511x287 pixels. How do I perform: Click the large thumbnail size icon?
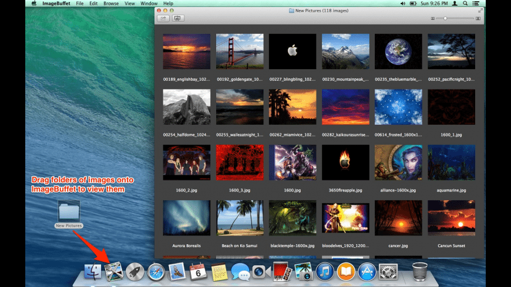[478, 19]
